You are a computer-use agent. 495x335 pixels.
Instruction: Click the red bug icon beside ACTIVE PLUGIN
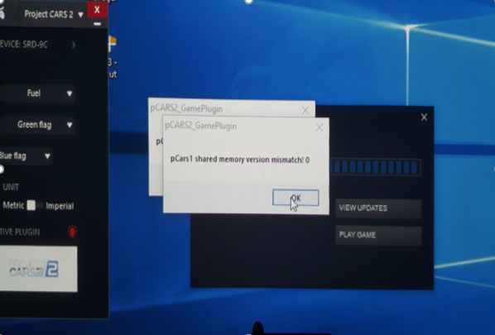72,232
